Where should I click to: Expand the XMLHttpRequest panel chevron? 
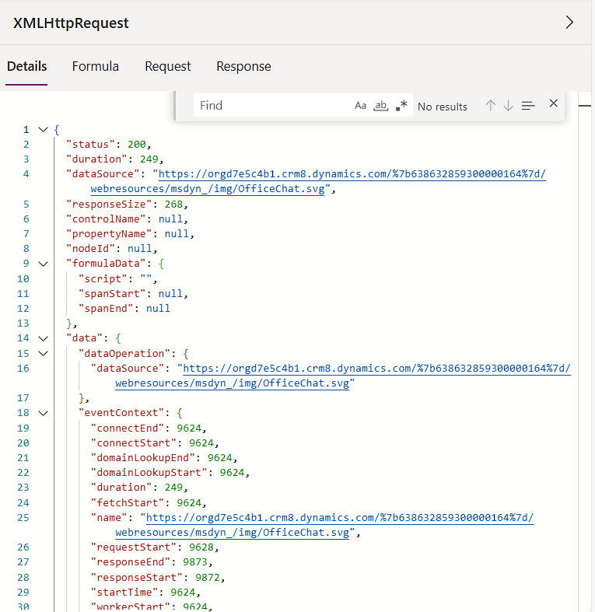click(569, 23)
